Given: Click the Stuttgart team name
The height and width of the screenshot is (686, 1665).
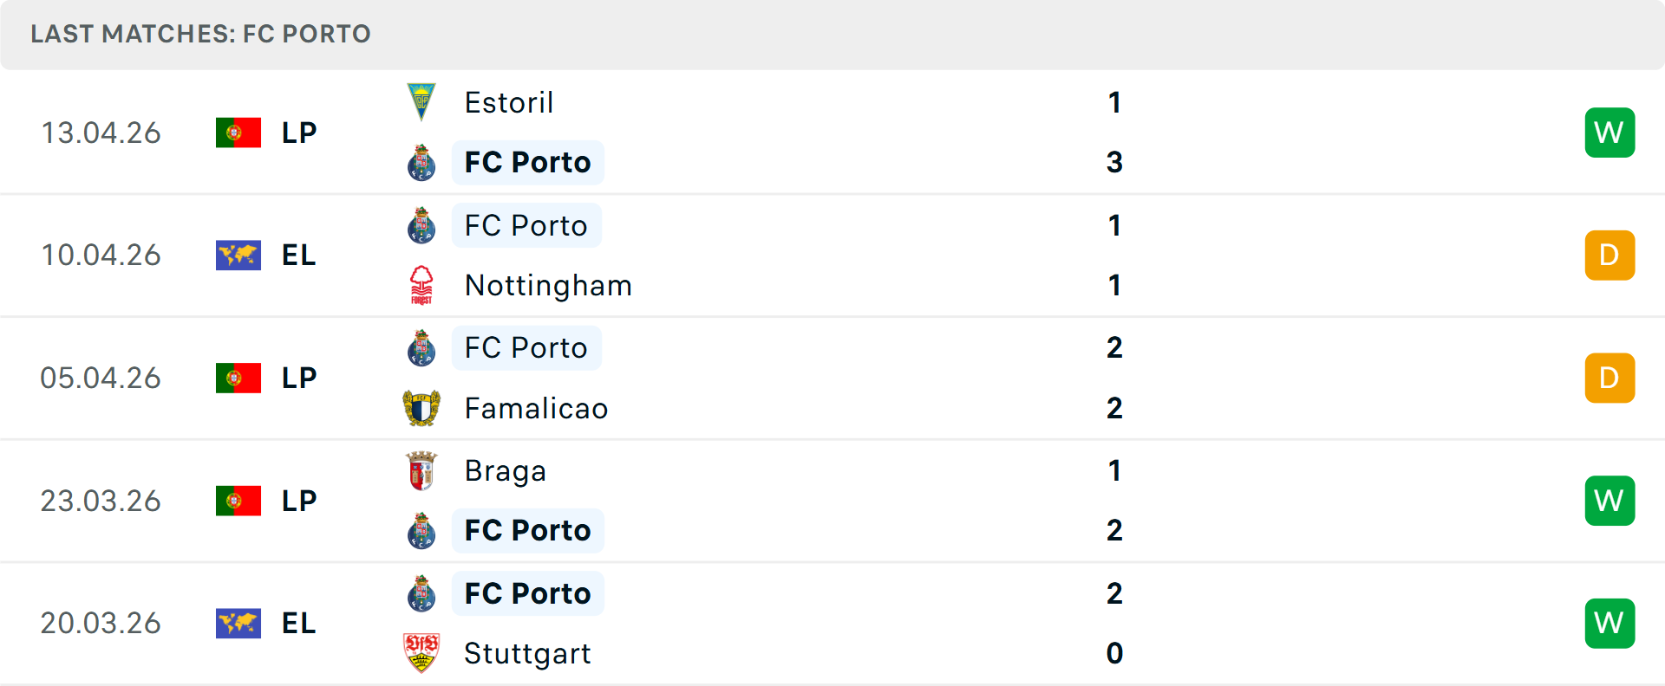Looking at the screenshot, I should tap(527, 654).
